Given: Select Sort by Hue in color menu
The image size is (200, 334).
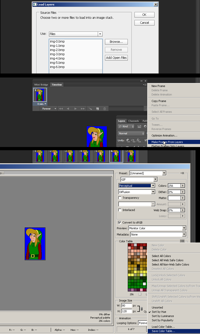Looking at the screenshot, I should pyautogui.click(x=159, y=312).
